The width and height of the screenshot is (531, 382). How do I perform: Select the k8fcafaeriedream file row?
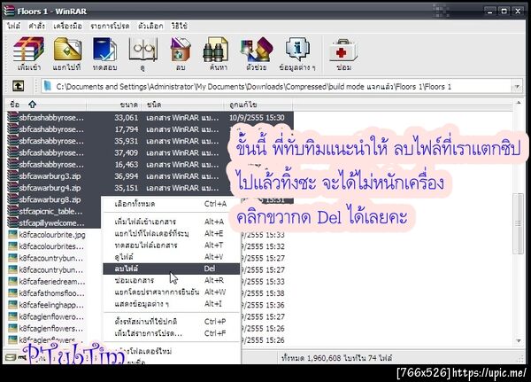click(x=54, y=282)
